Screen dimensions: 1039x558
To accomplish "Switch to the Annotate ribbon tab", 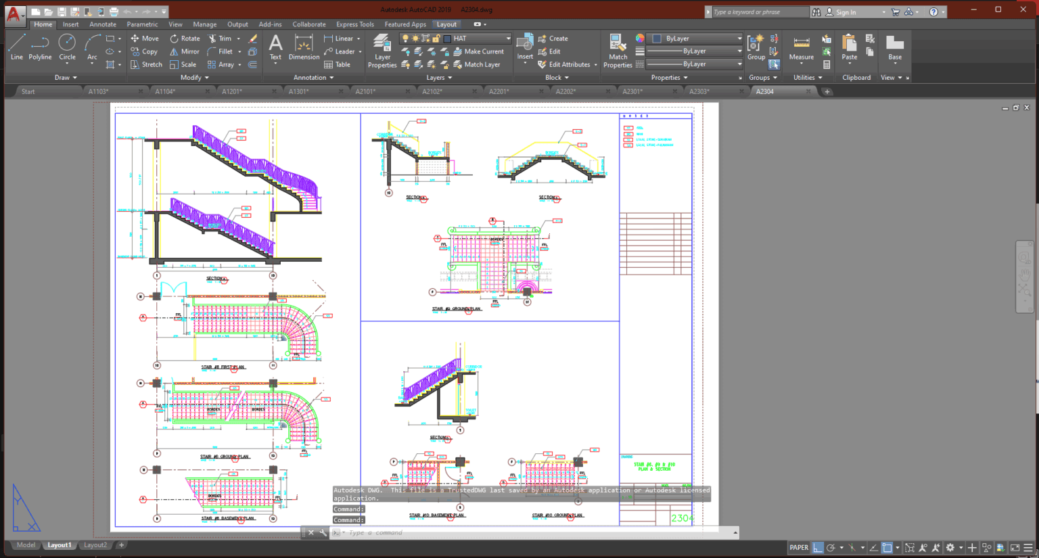I will [x=102, y=24].
